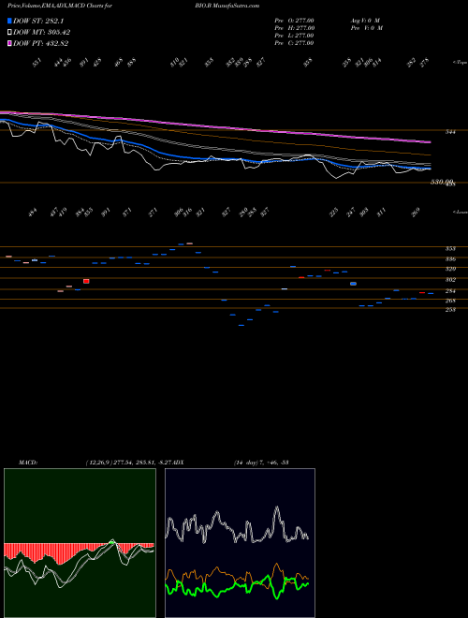
Task: Click the 353 axis label
Action: [x=450, y=249]
